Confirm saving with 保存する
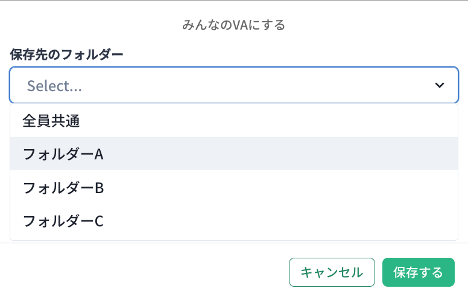Screen dimensions: 468x297 [418, 272]
